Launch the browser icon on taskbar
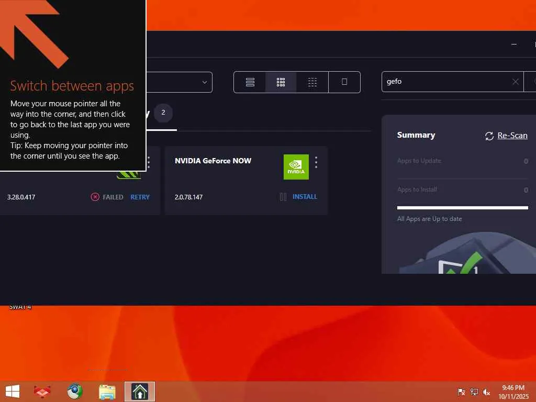The height and width of the screenshot is (402, 536). coord(74,392)
